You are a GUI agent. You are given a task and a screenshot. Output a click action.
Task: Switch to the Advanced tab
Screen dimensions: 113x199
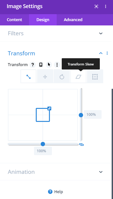[73, 20]
